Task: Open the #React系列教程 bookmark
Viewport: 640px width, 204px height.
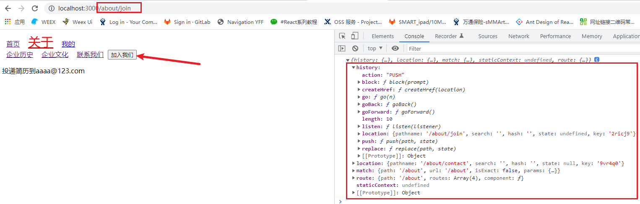Action: pyautogui.click(x=294, y=22)
